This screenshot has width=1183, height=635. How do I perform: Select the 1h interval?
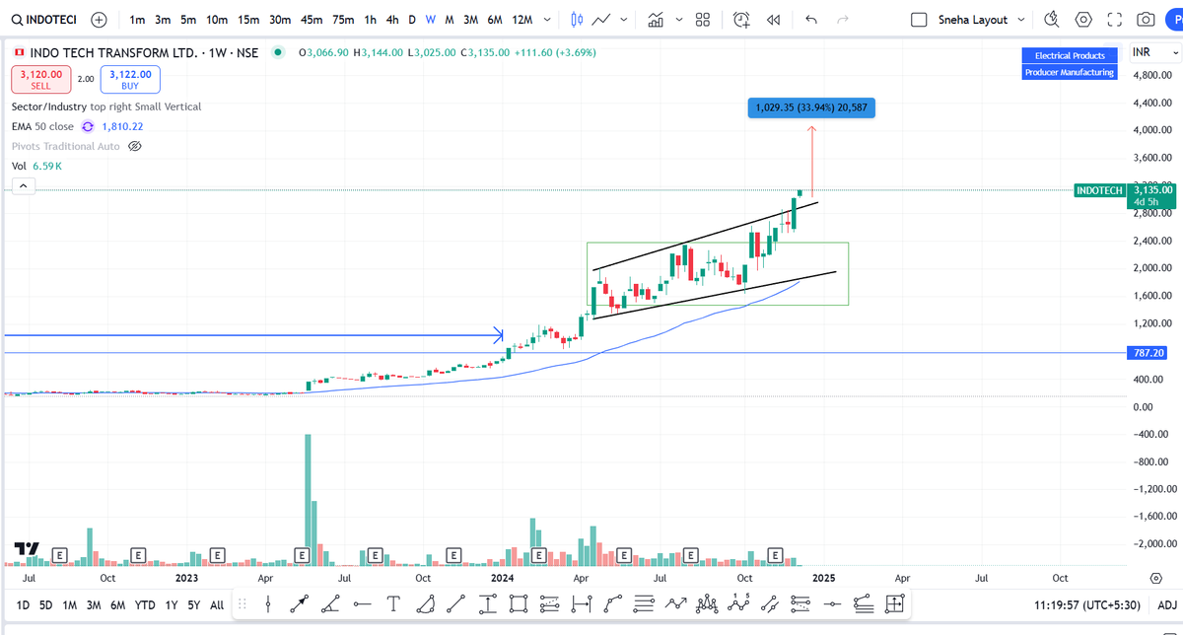pos(370,20)
